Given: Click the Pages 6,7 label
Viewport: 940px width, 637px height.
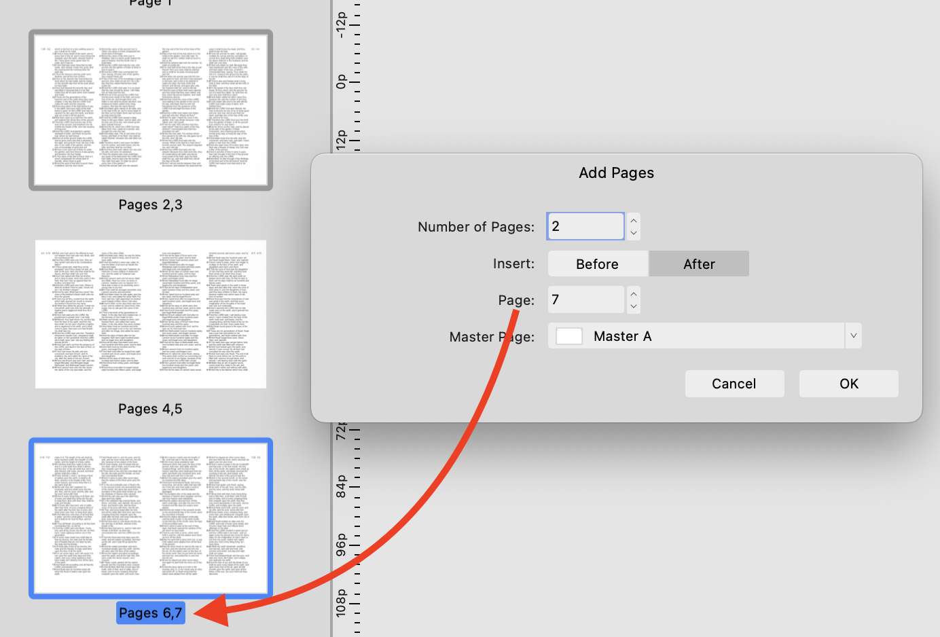Looking at the screenshot, I should click(x=150, y=613).
